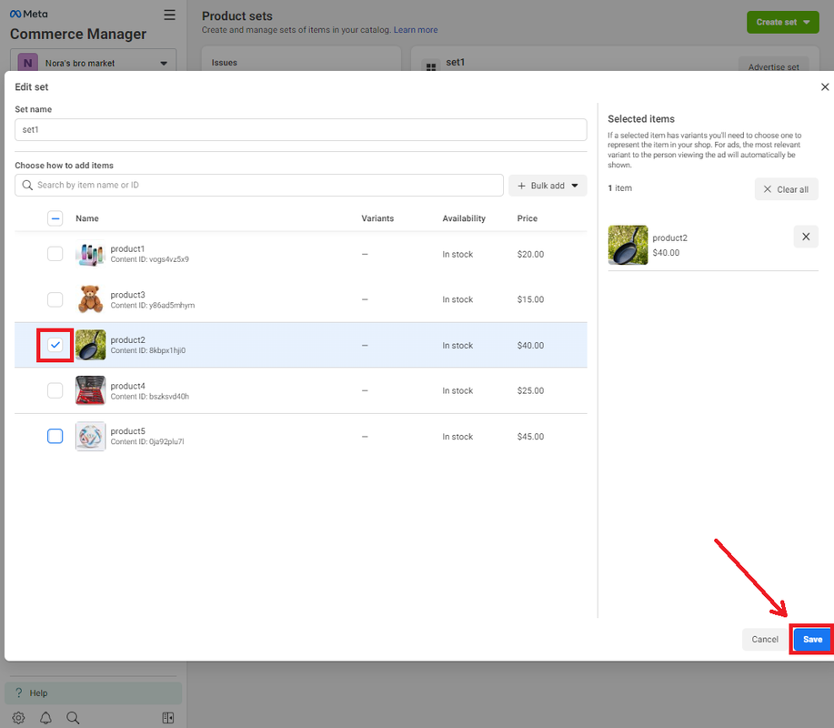Screen dimensions: 834x728
Task: Click the $15.00 price of product3
Action: [530, 299]
